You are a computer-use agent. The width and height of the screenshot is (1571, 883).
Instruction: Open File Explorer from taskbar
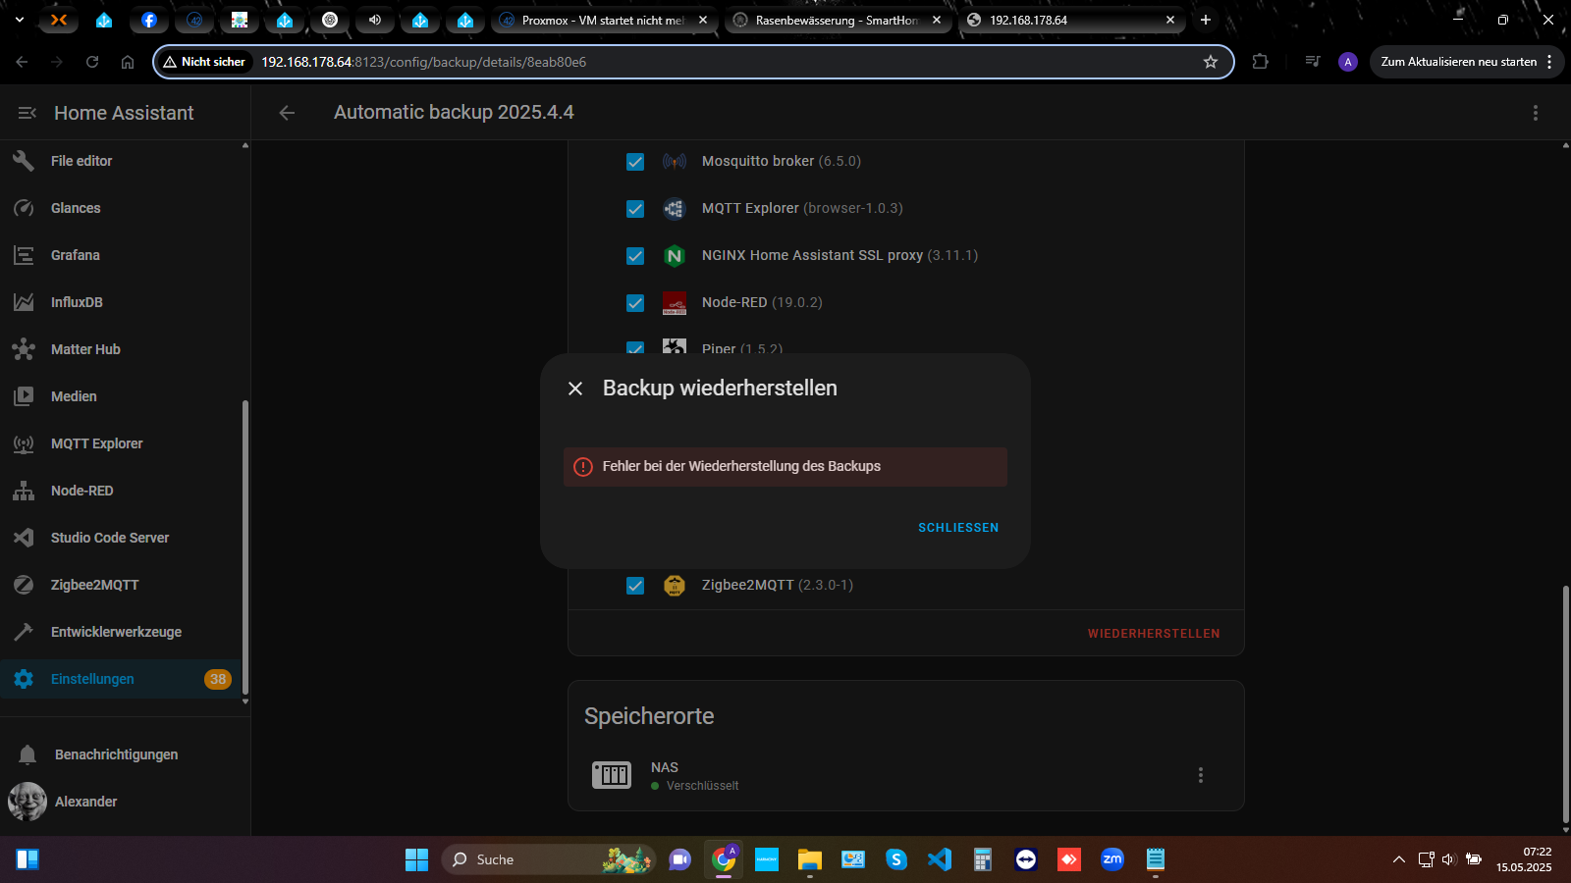(810, 859)
